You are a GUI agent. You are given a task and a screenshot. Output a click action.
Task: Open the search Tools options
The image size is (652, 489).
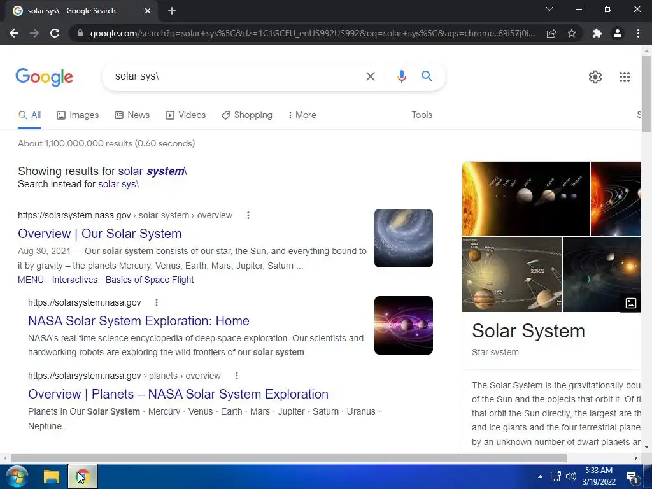point(422,115)
